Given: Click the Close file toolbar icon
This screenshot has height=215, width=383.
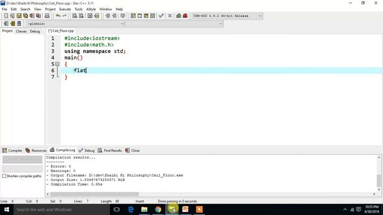Looking at the screenshot, I should (x=32, y=16).
